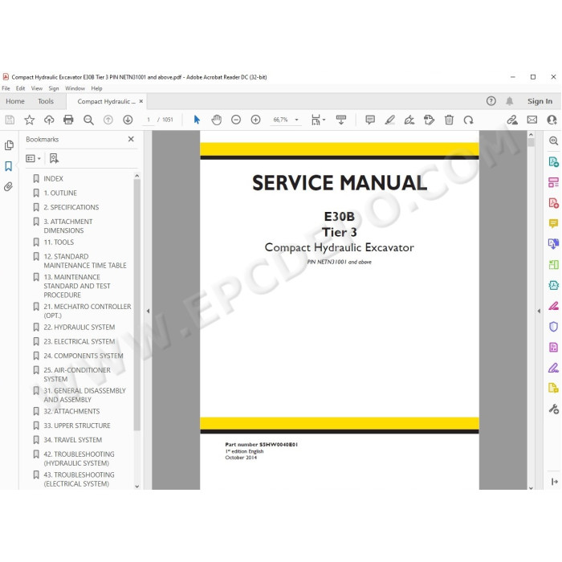Share a link to file

point(512,120)
